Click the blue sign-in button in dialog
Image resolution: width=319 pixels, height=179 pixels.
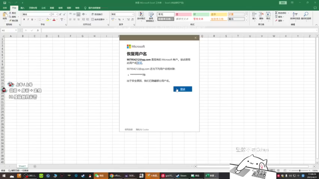click(x=183, y=89)
